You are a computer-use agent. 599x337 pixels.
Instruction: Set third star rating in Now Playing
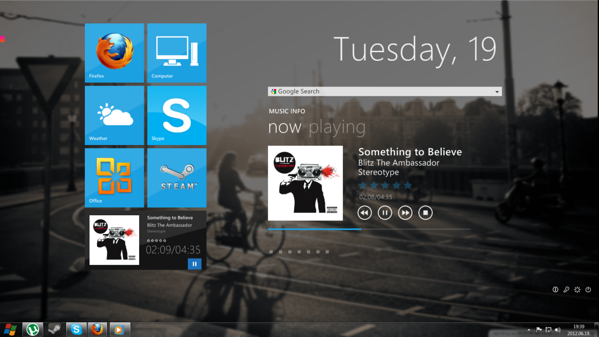(x=385, y=185)
